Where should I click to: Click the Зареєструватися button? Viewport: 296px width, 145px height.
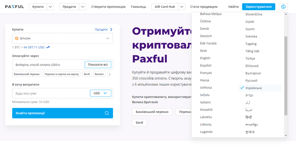(x=259, y=7)
